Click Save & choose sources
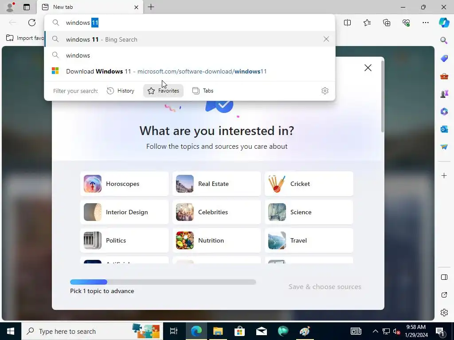This screenshot has height=340, width=454. (x=325, y=287)
